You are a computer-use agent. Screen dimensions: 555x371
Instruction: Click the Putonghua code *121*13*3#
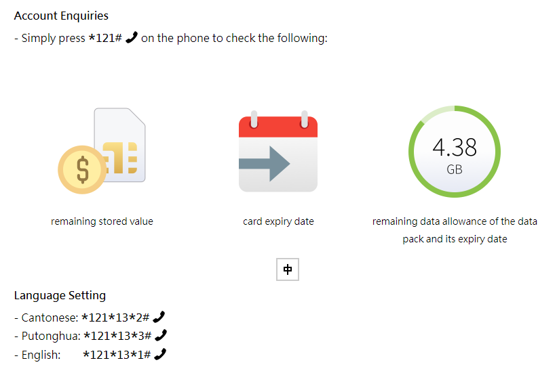[x=117, y=336]
